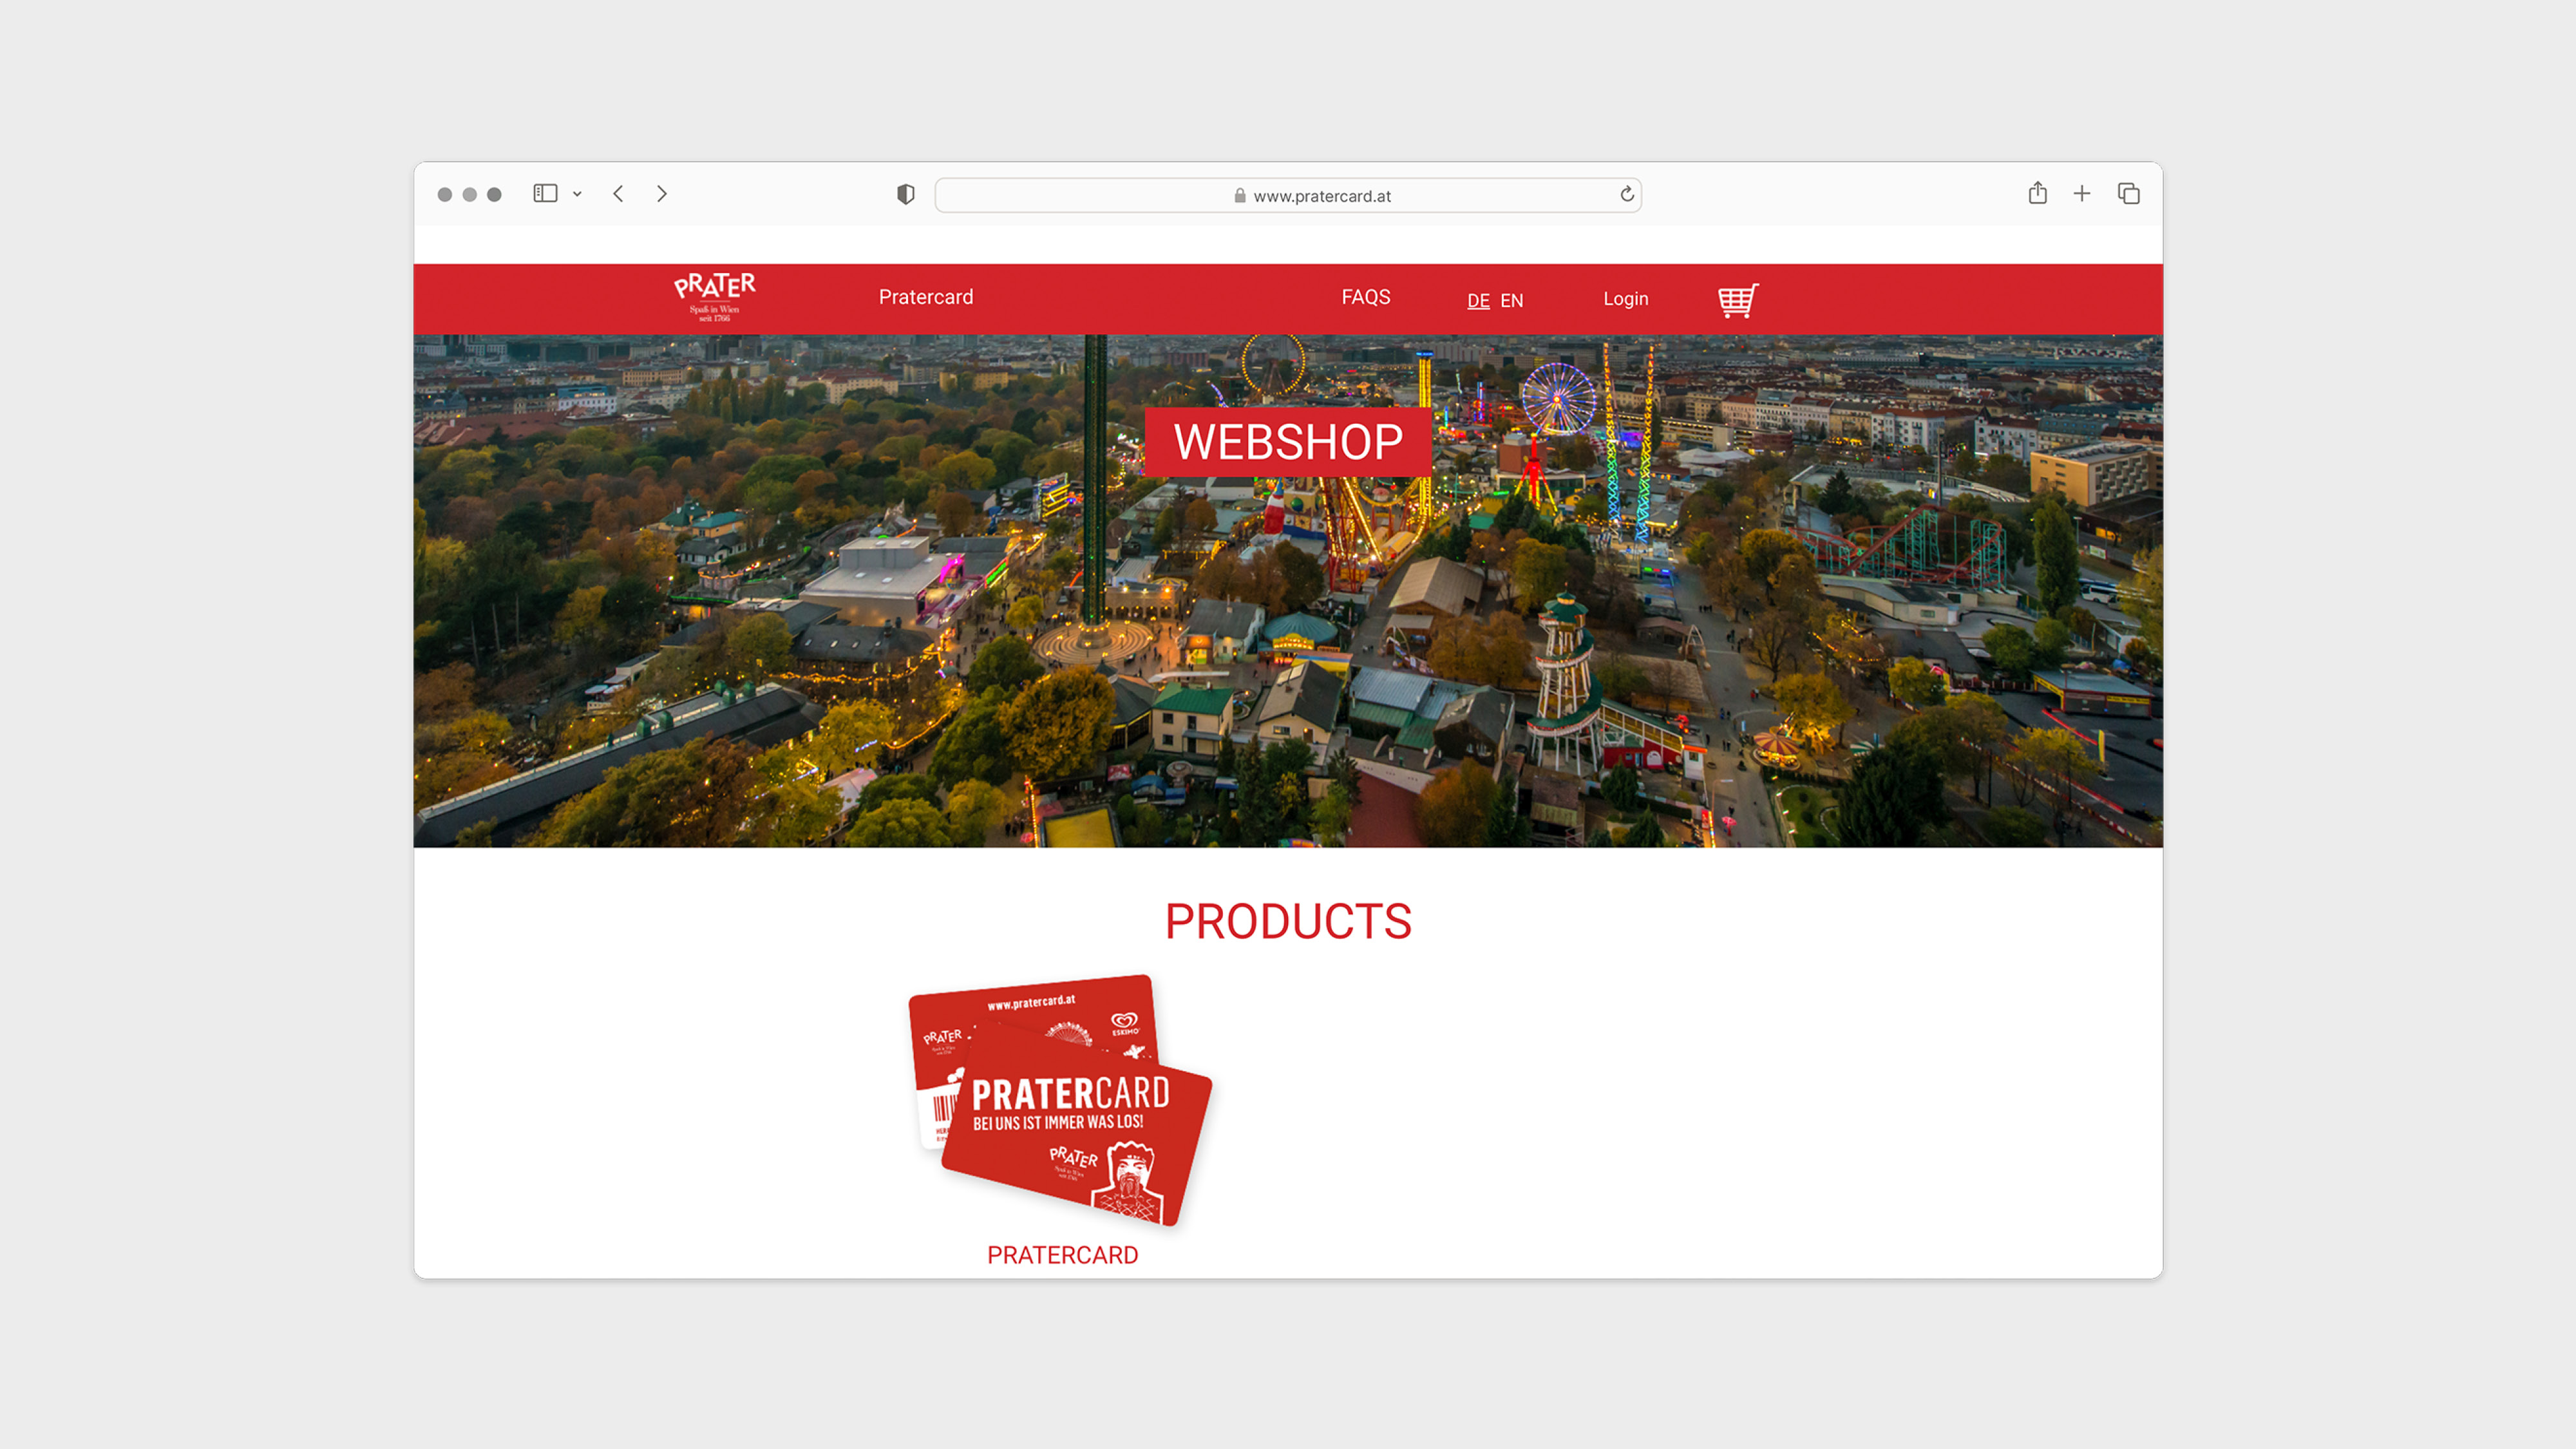Click the lock icon in the address bar
The width and height of the screenshot is (2576, 1449).
[x=1240, y=196]
